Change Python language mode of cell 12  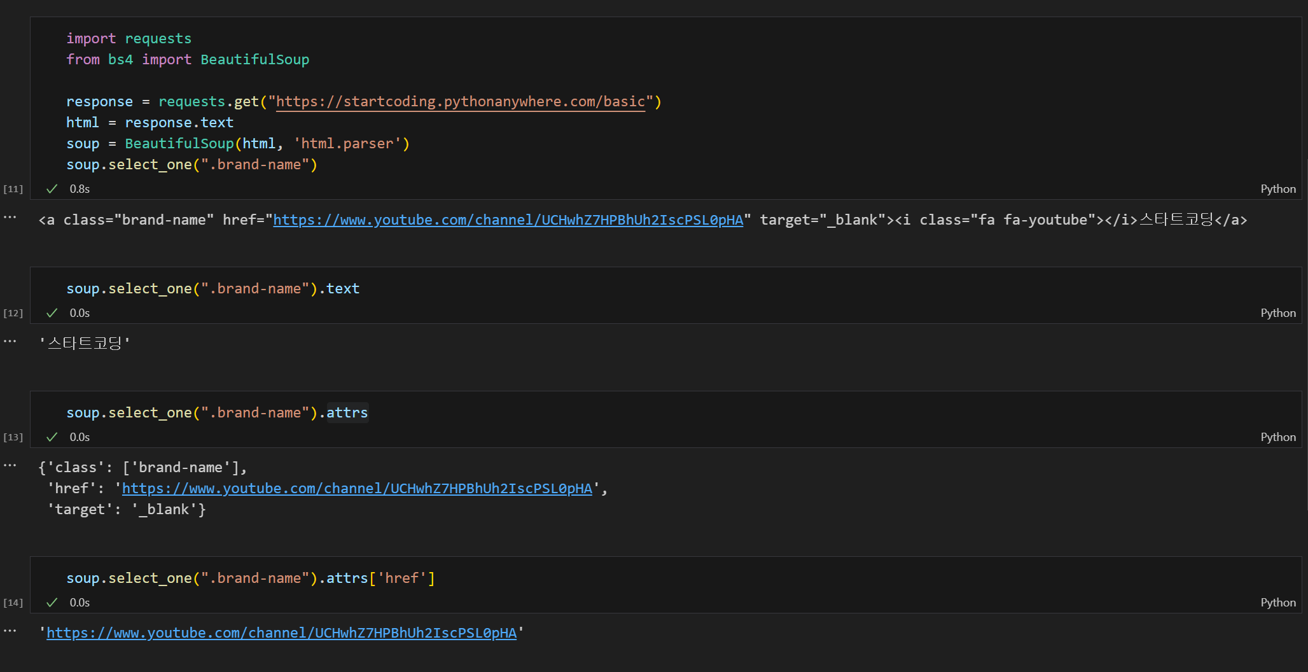[x=1278, y=313]
